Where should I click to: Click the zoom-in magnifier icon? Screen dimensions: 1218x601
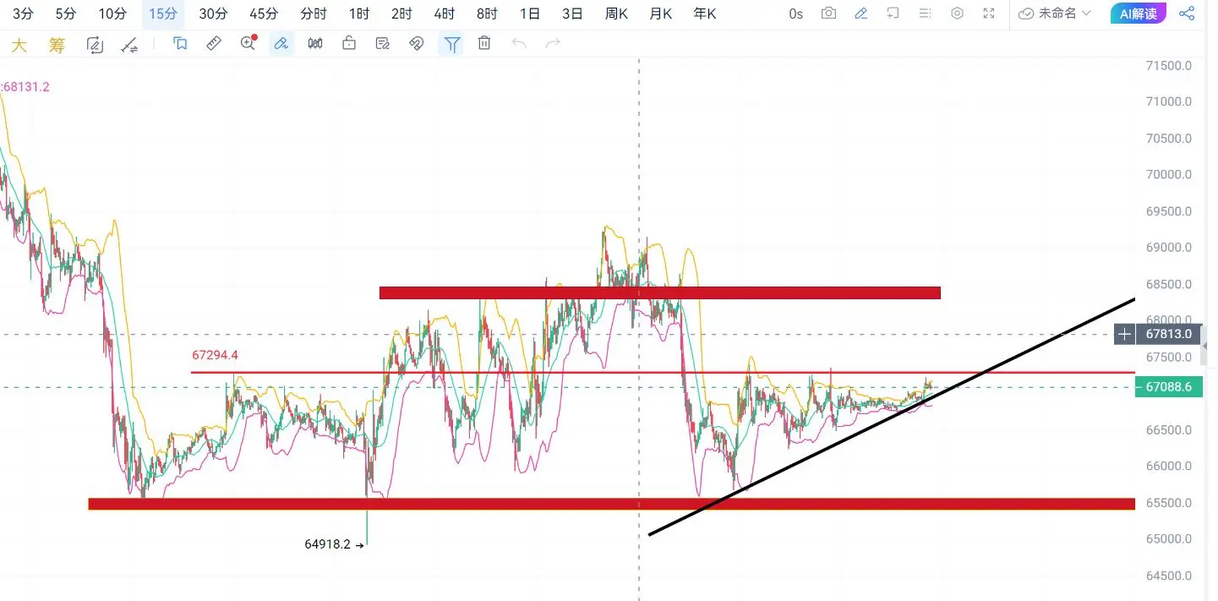pyautogui.click(x=248, y=43)
